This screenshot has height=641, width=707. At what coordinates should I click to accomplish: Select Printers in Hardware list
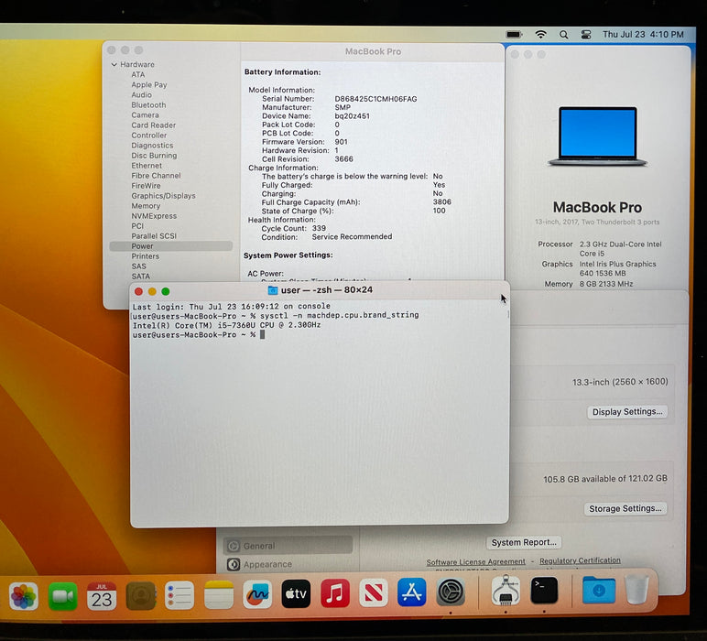click(146, 256)
